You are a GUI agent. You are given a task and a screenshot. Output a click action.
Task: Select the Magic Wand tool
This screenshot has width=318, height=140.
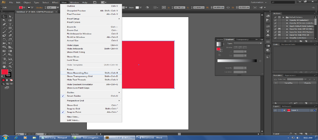coord(4,20)
